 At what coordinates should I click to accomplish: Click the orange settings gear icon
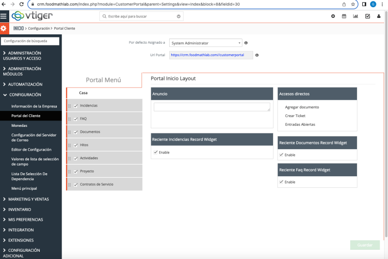(x=4, y=29)
